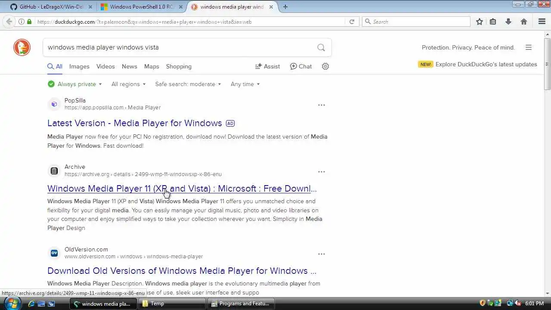
Task: Click the security shield tray icon
Action: [483, 304]
